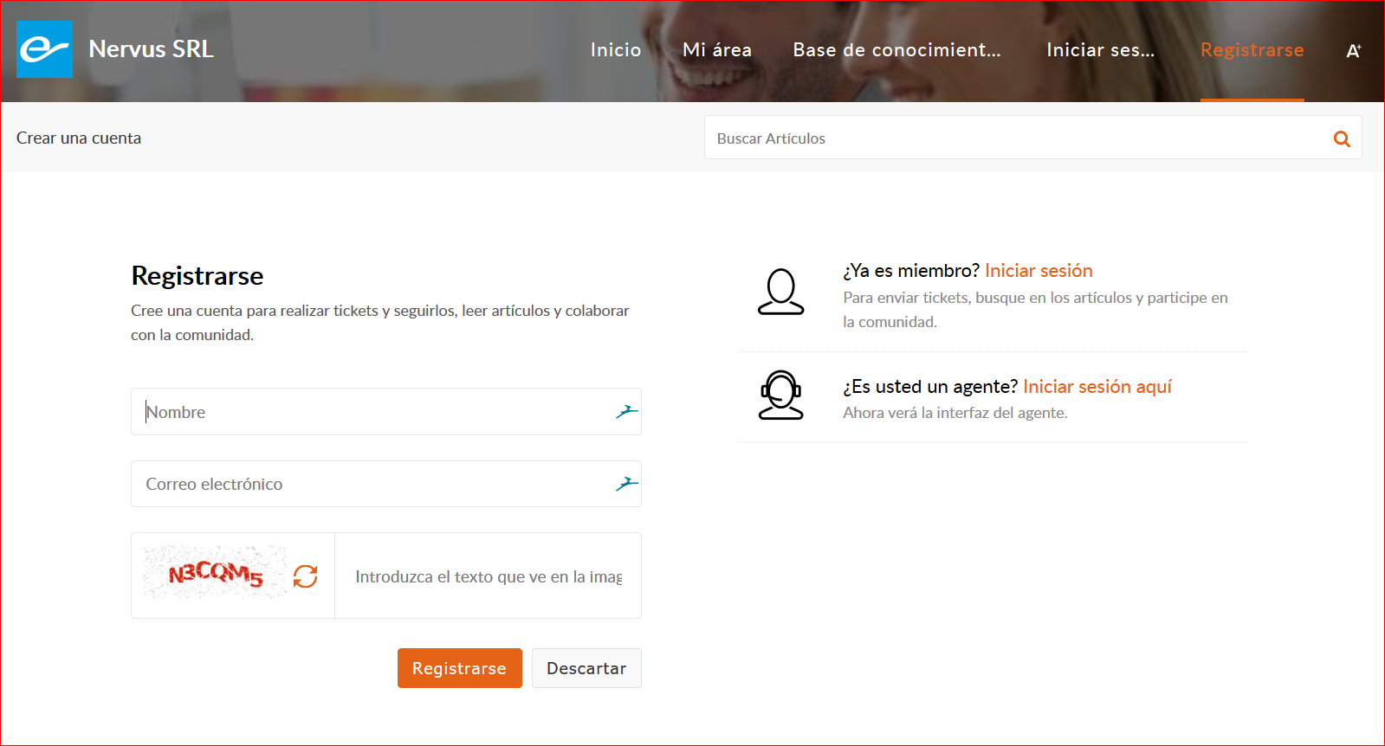Click the search magnifier icon
The width and height of the screenshot is (1385, 746).
1342,138
